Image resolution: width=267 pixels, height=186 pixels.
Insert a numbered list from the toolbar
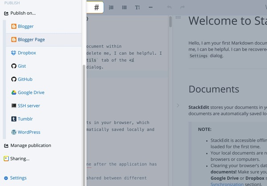[x=111, y=8]
